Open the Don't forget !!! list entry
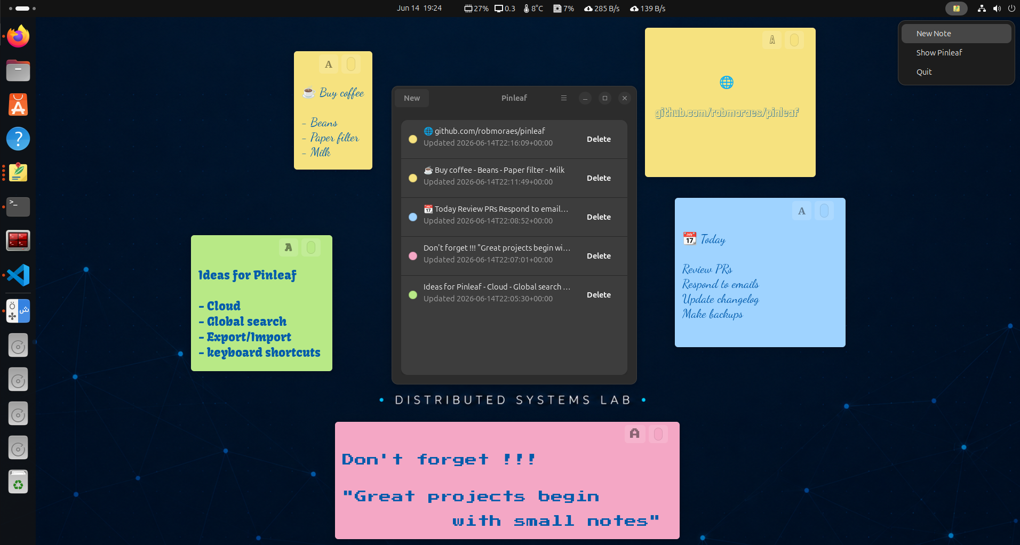Screen dimensions: 1020x545 click(514, 256)
